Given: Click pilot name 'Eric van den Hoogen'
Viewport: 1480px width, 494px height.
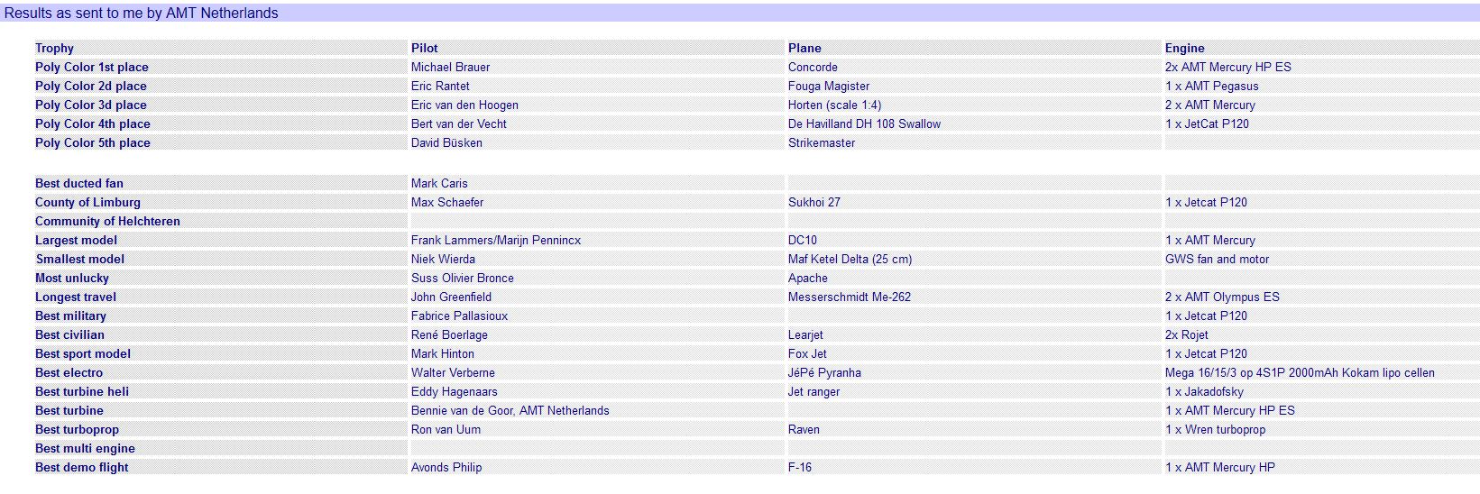Looking at the screenshot, I should (464, 105).
